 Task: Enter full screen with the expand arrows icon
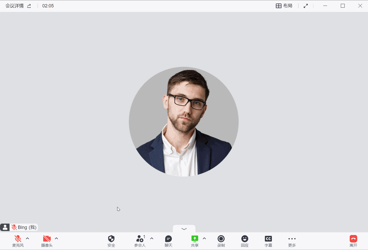point(306,6)
